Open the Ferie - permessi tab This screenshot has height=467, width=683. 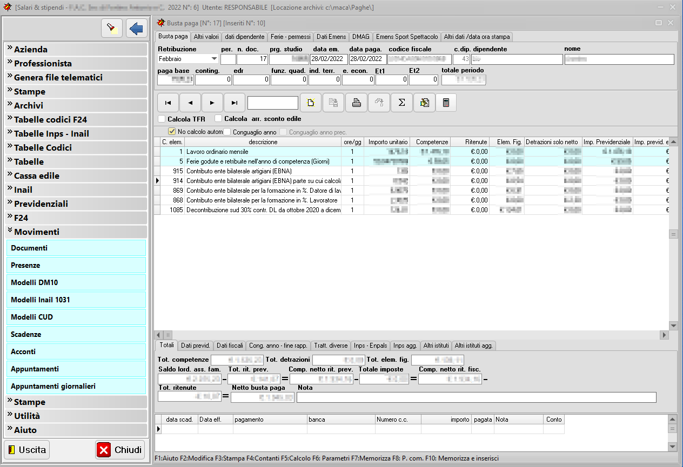[x=291, y=37]
